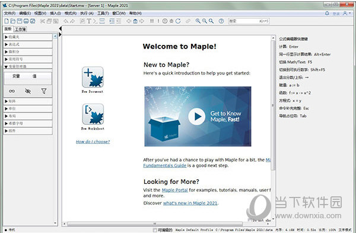Insert plain text with the T icon
This screenshot has height=233, width=356.
(x=89, y=21)
